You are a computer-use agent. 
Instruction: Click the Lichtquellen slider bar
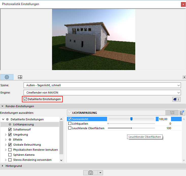coord(131,123)
